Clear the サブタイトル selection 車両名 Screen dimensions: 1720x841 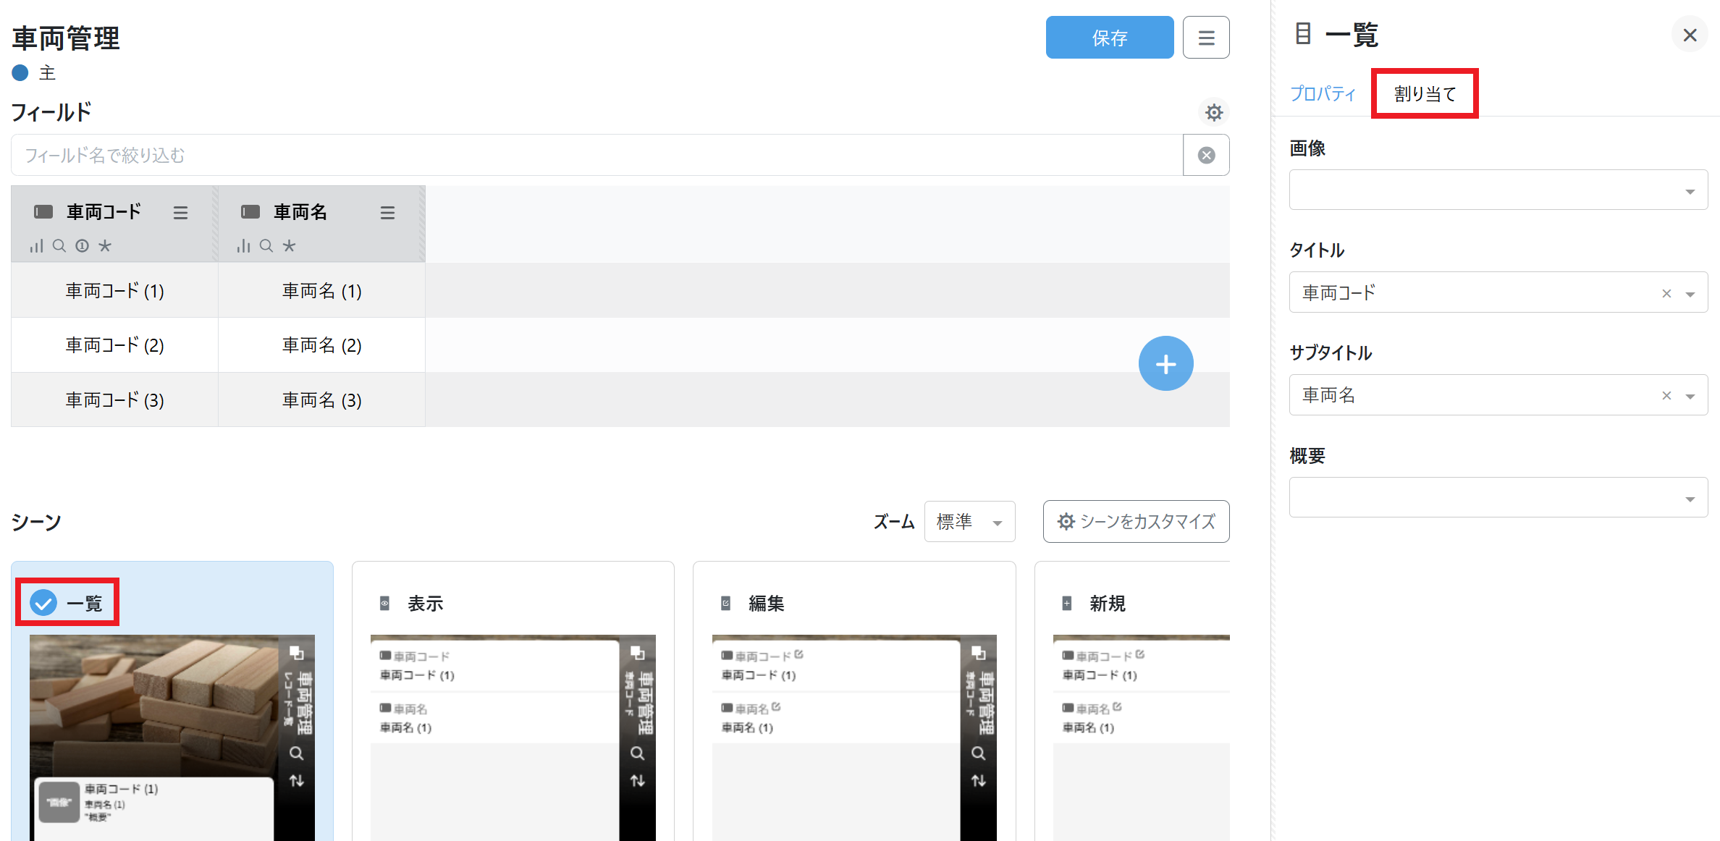point(1666,395)
